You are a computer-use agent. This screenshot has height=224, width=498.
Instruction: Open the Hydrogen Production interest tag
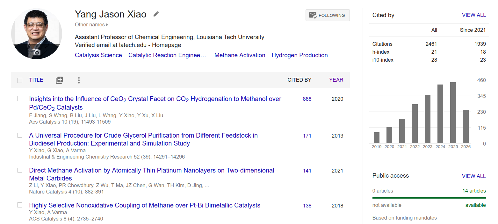pos(300,55)
